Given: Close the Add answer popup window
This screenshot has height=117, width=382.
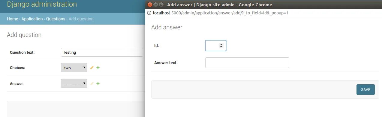Looking at the screenshot, I should tap(150, 4).
